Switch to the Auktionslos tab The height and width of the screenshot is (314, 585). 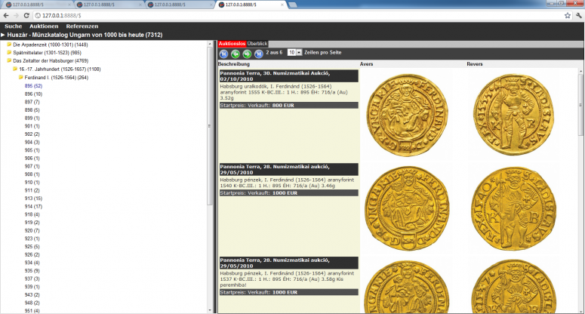click(x=232, y=44)
